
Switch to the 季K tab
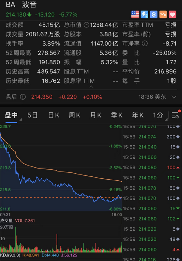pyautogui.click(x=117, y=115)
